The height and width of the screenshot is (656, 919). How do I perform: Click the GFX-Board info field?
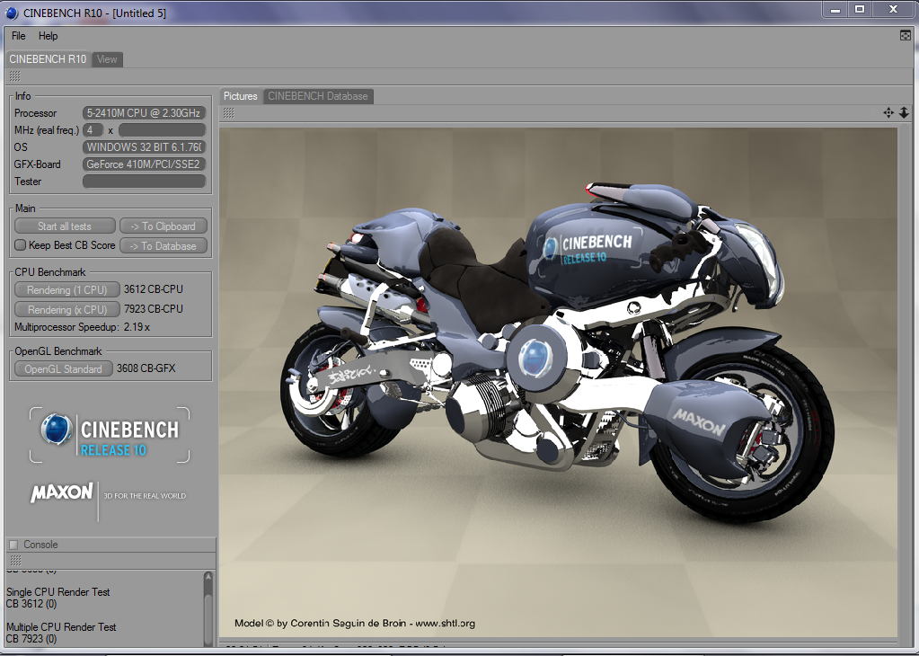[144, 164]
